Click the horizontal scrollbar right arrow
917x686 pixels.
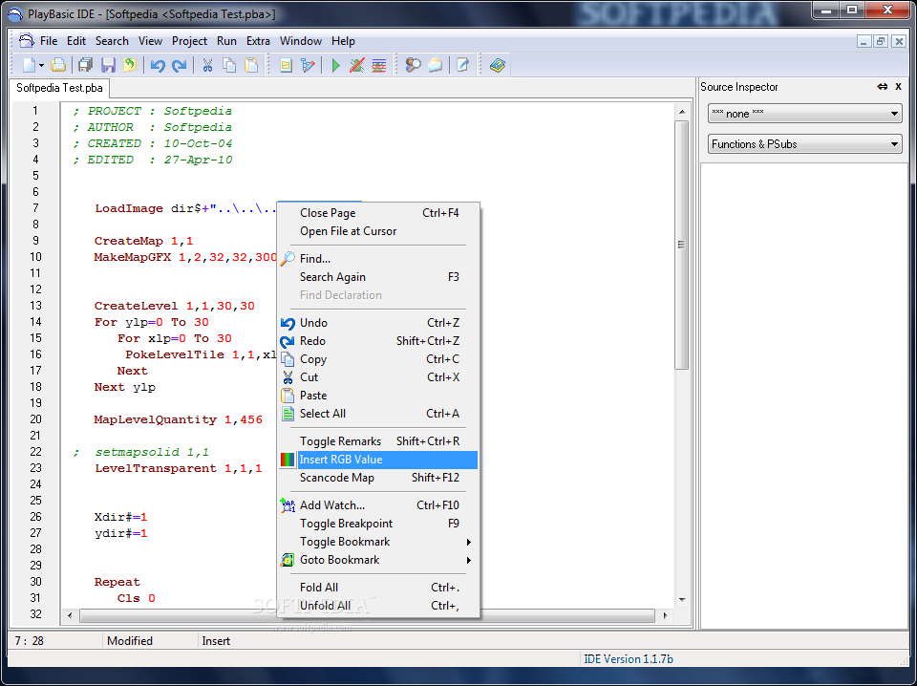(x=665, y=615)
